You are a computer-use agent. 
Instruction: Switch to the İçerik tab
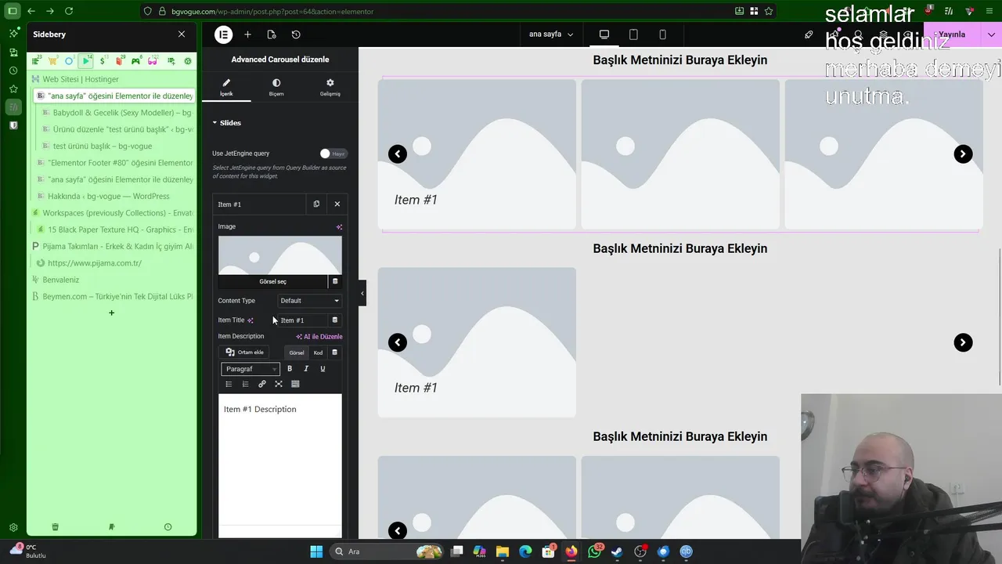click(226, 87)
